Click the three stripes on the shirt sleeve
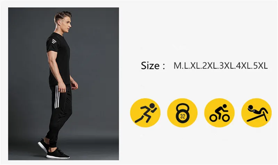The image size is (278, 165). [54, 41]
